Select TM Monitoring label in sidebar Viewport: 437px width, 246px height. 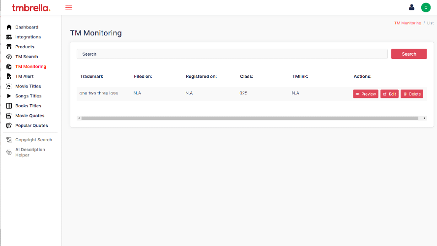click(30, 66)
